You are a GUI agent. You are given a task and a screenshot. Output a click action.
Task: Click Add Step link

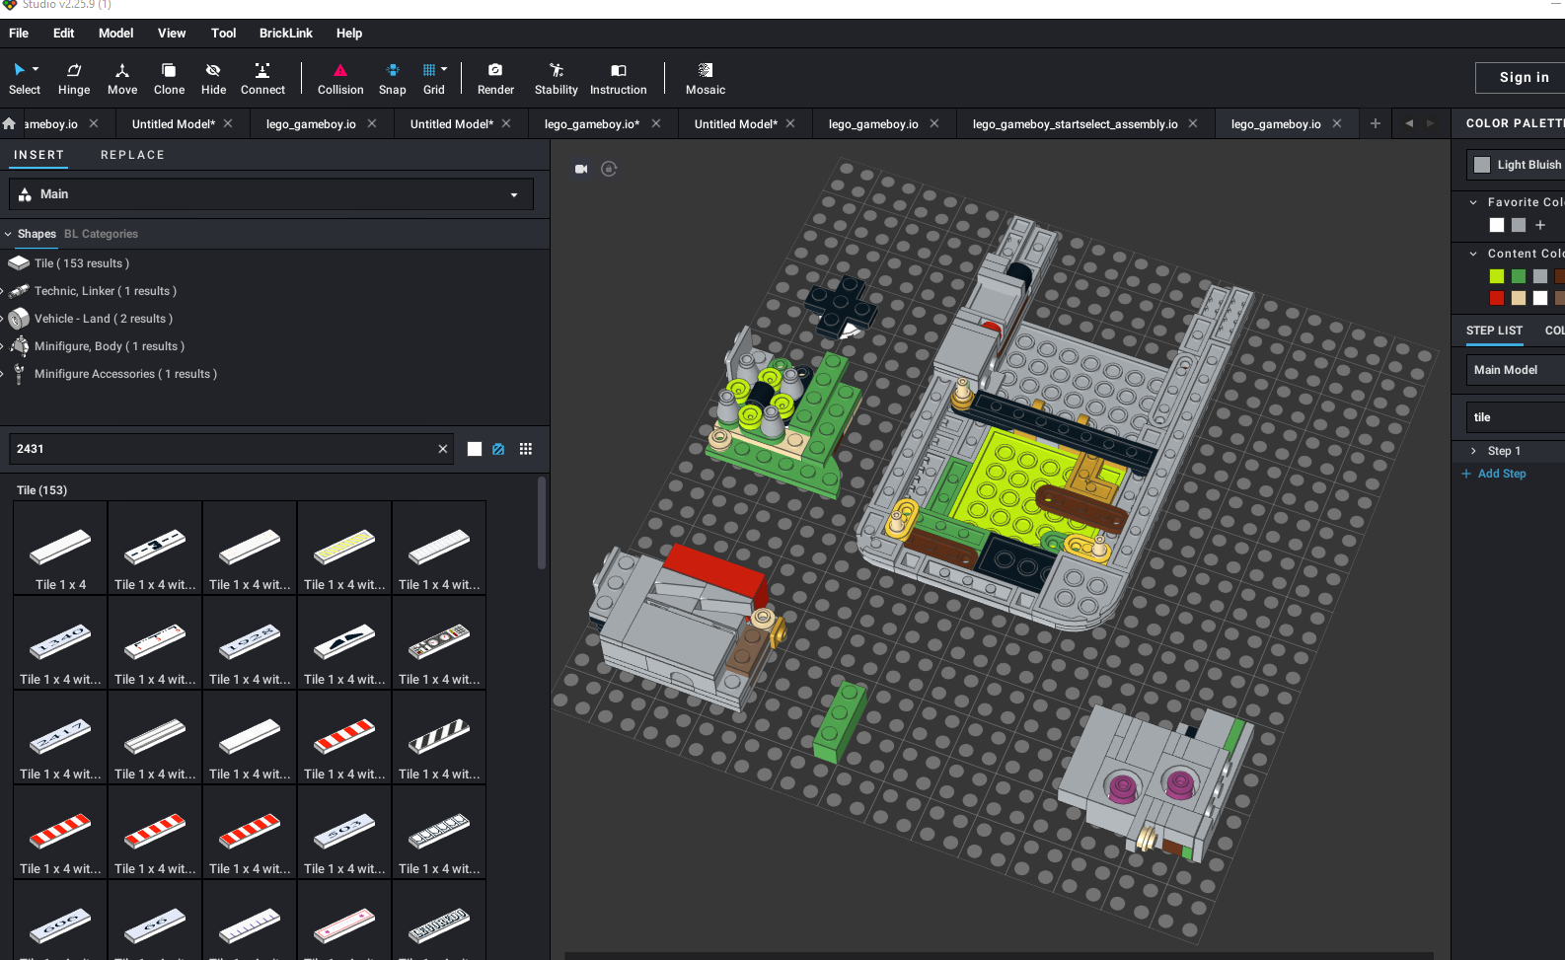click(x=1501, y=474)
